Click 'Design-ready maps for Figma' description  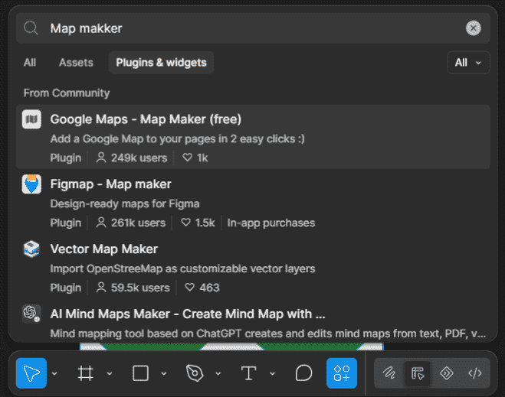click(125, 203)
